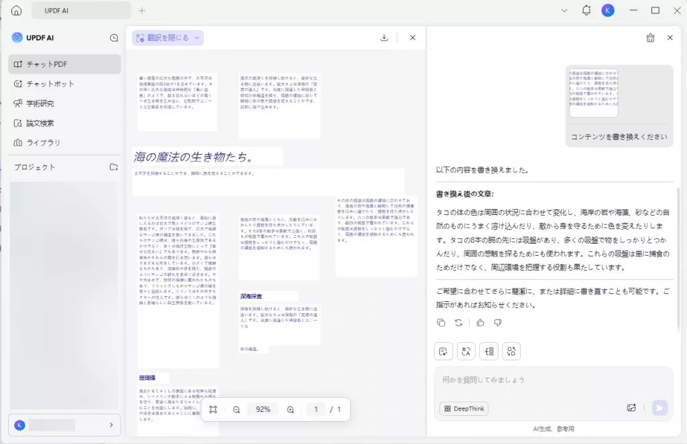Open the browser tab list dropdown
The height and width of the screenshot is (444, 687).
tap(564, 11)
